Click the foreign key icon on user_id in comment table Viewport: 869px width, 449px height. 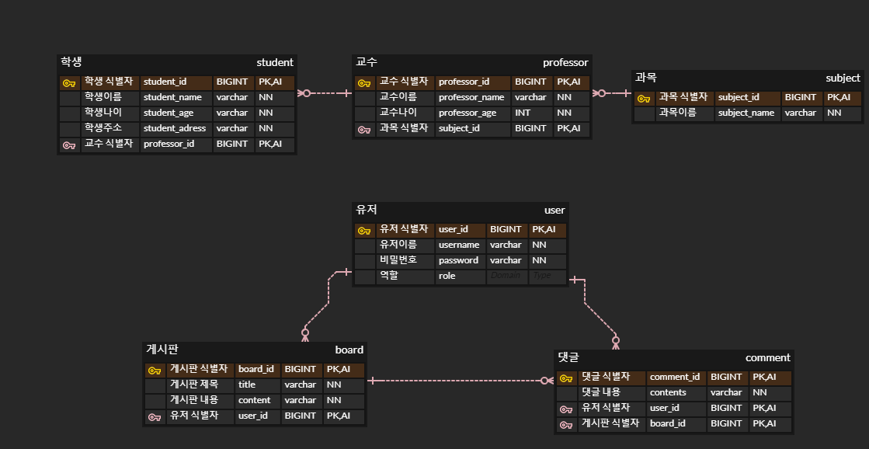[x=565, y=408]
